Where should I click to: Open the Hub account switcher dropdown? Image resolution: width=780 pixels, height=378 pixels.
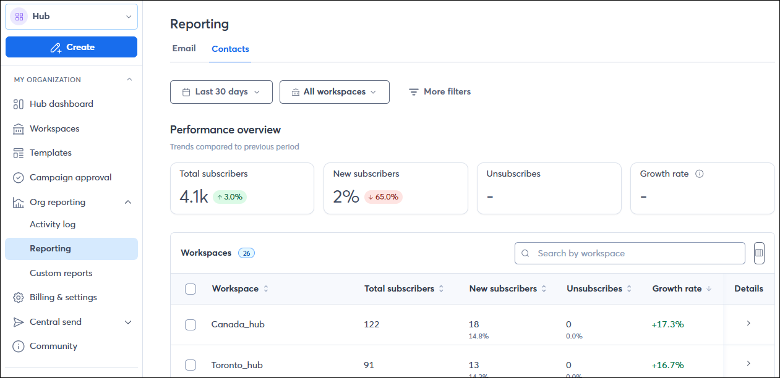72,17
